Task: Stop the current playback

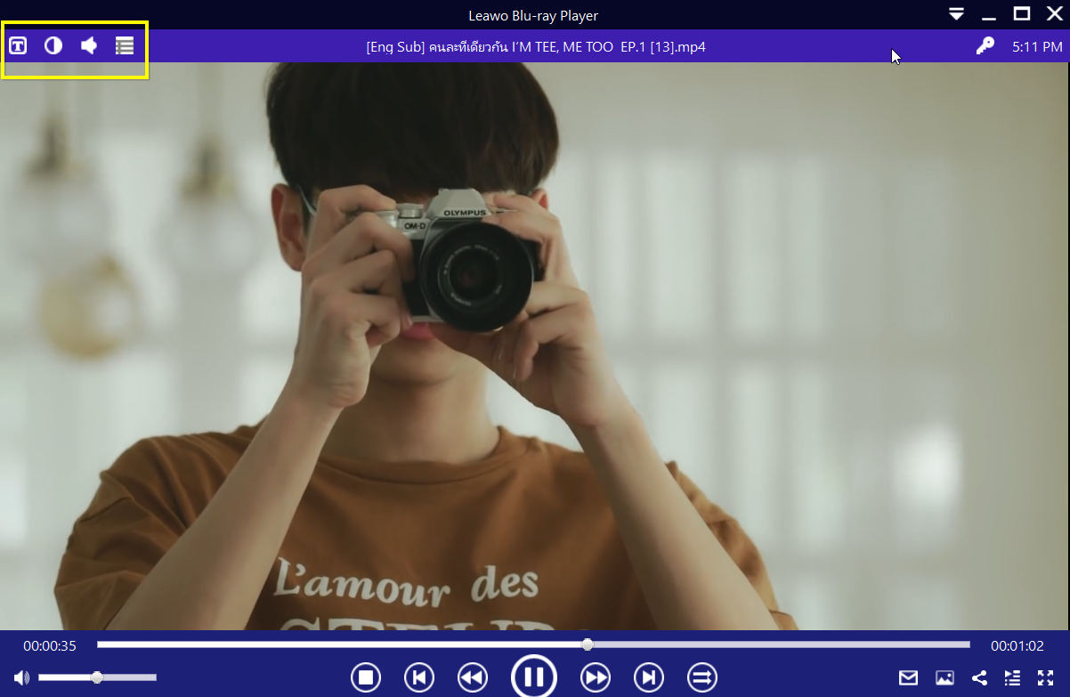Action: pos(366,677)
